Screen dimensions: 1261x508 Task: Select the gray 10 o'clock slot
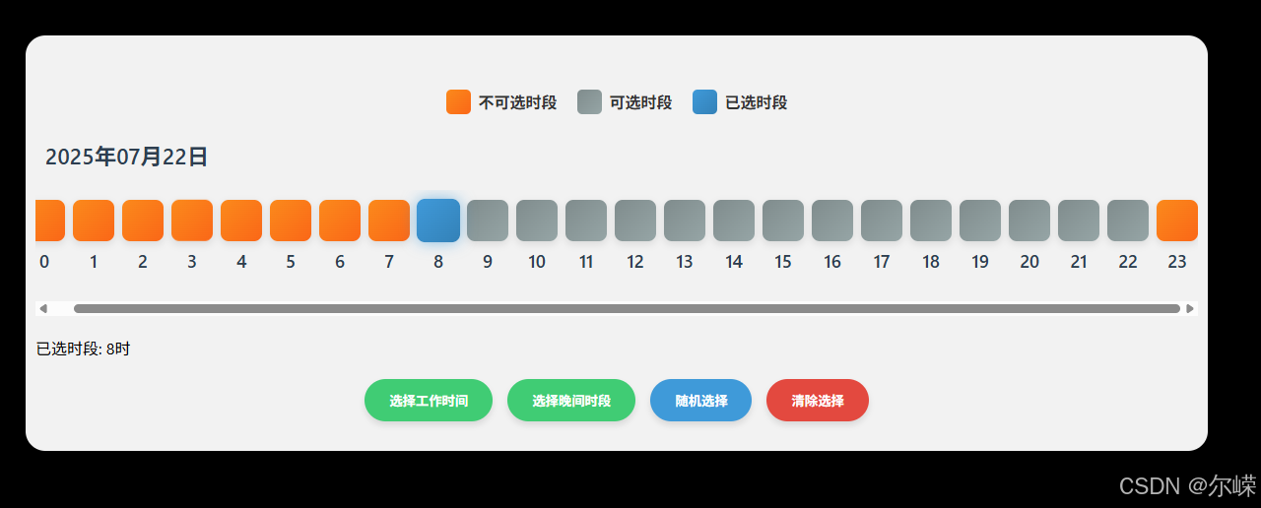coord(537,221)
